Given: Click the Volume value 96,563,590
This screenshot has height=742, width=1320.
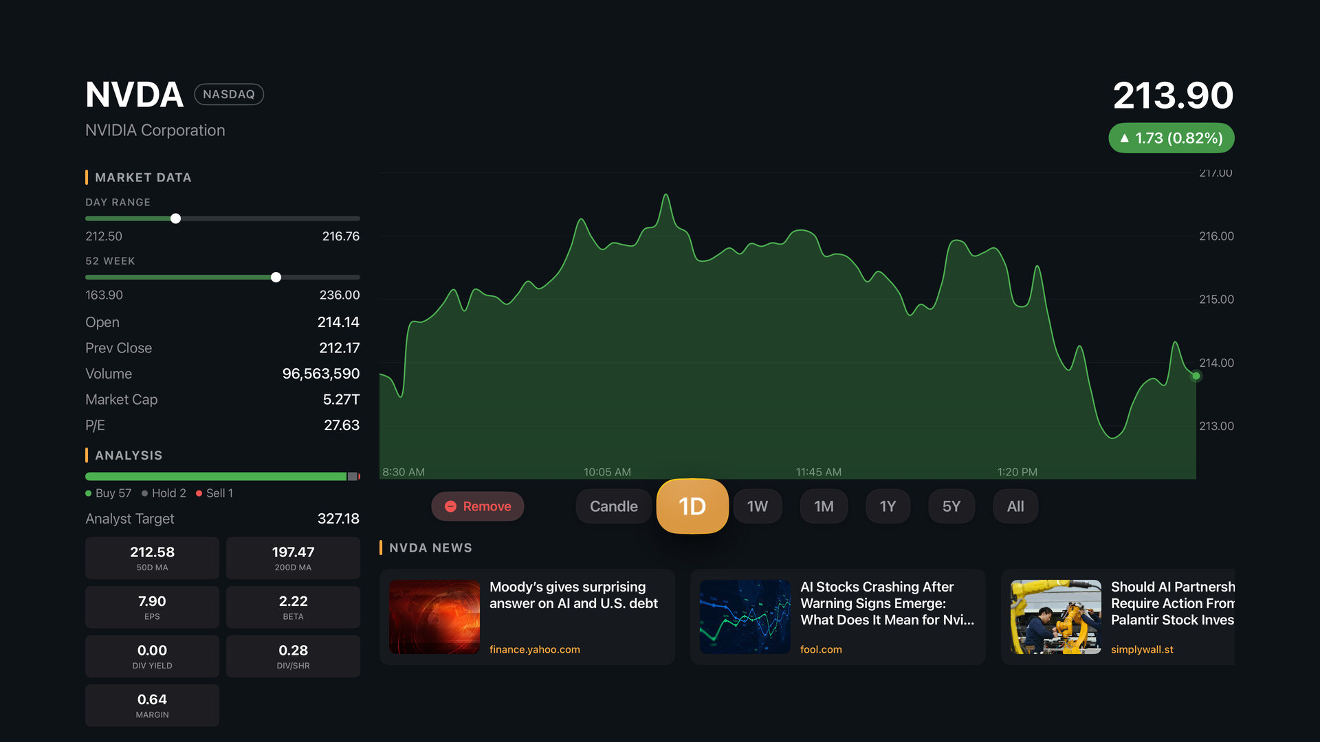Looking at the screenshot, I should tap(321, 374).
